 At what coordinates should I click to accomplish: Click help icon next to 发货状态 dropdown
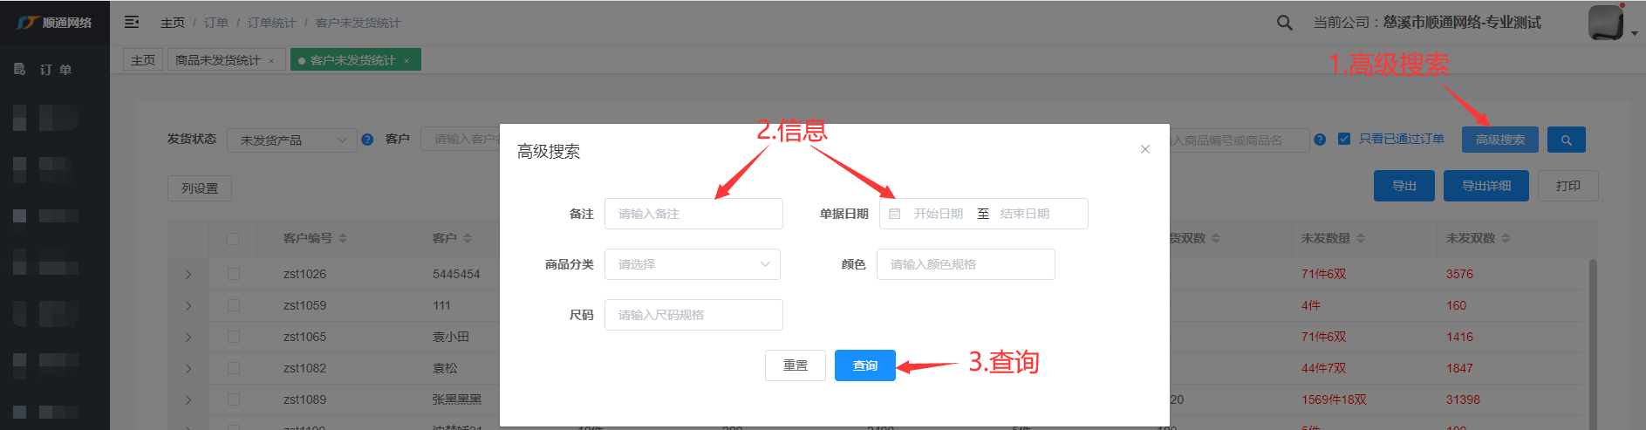pos(367,140)
